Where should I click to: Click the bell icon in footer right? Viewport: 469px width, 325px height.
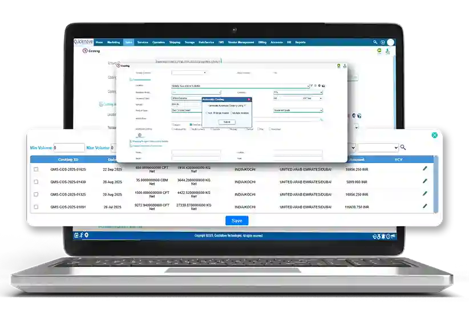click(383, 237)
